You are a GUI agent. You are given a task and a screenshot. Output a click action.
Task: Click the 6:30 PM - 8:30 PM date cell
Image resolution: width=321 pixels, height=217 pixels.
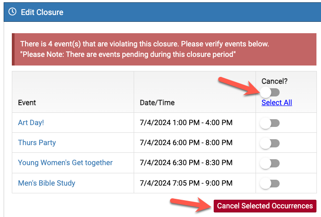click(x=186, y=163)
